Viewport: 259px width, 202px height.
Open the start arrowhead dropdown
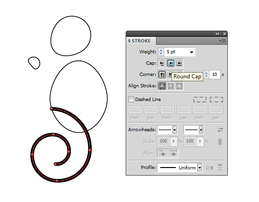tap(174, 130)
